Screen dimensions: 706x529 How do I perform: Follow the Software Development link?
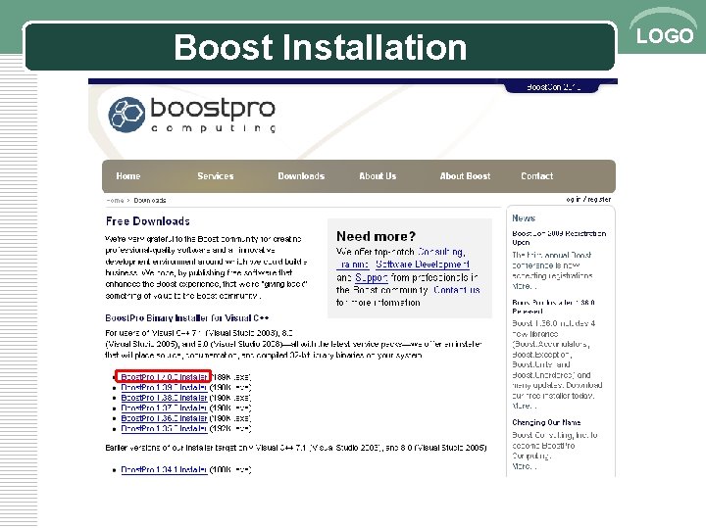(x=423, y=264)
